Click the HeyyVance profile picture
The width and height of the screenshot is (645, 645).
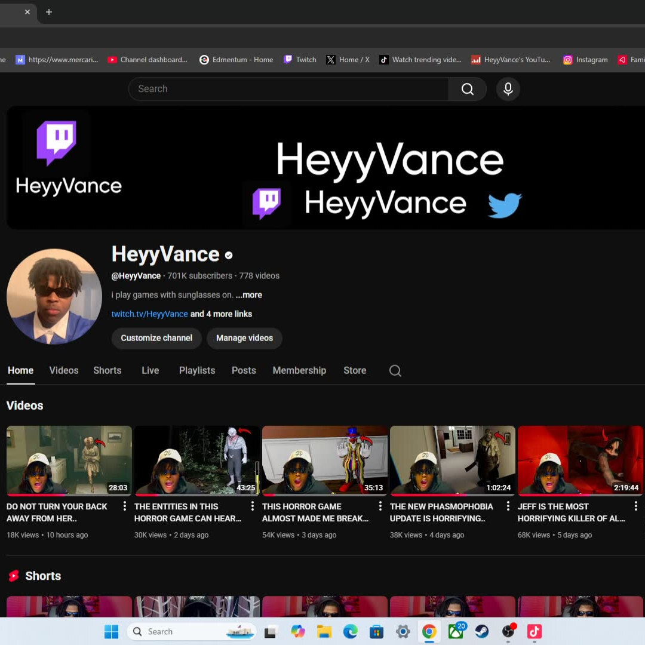(x=54, y=296)
